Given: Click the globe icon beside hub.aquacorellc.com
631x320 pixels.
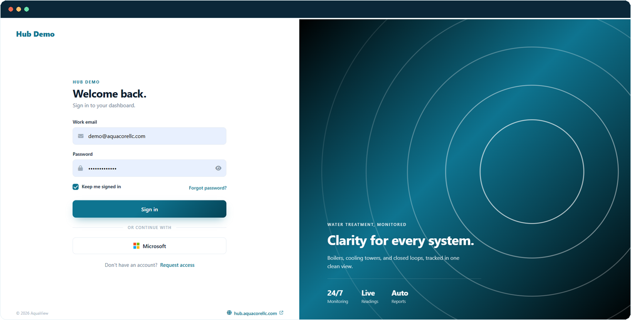Looking at the screenshot, I should (x=229, y=313).
